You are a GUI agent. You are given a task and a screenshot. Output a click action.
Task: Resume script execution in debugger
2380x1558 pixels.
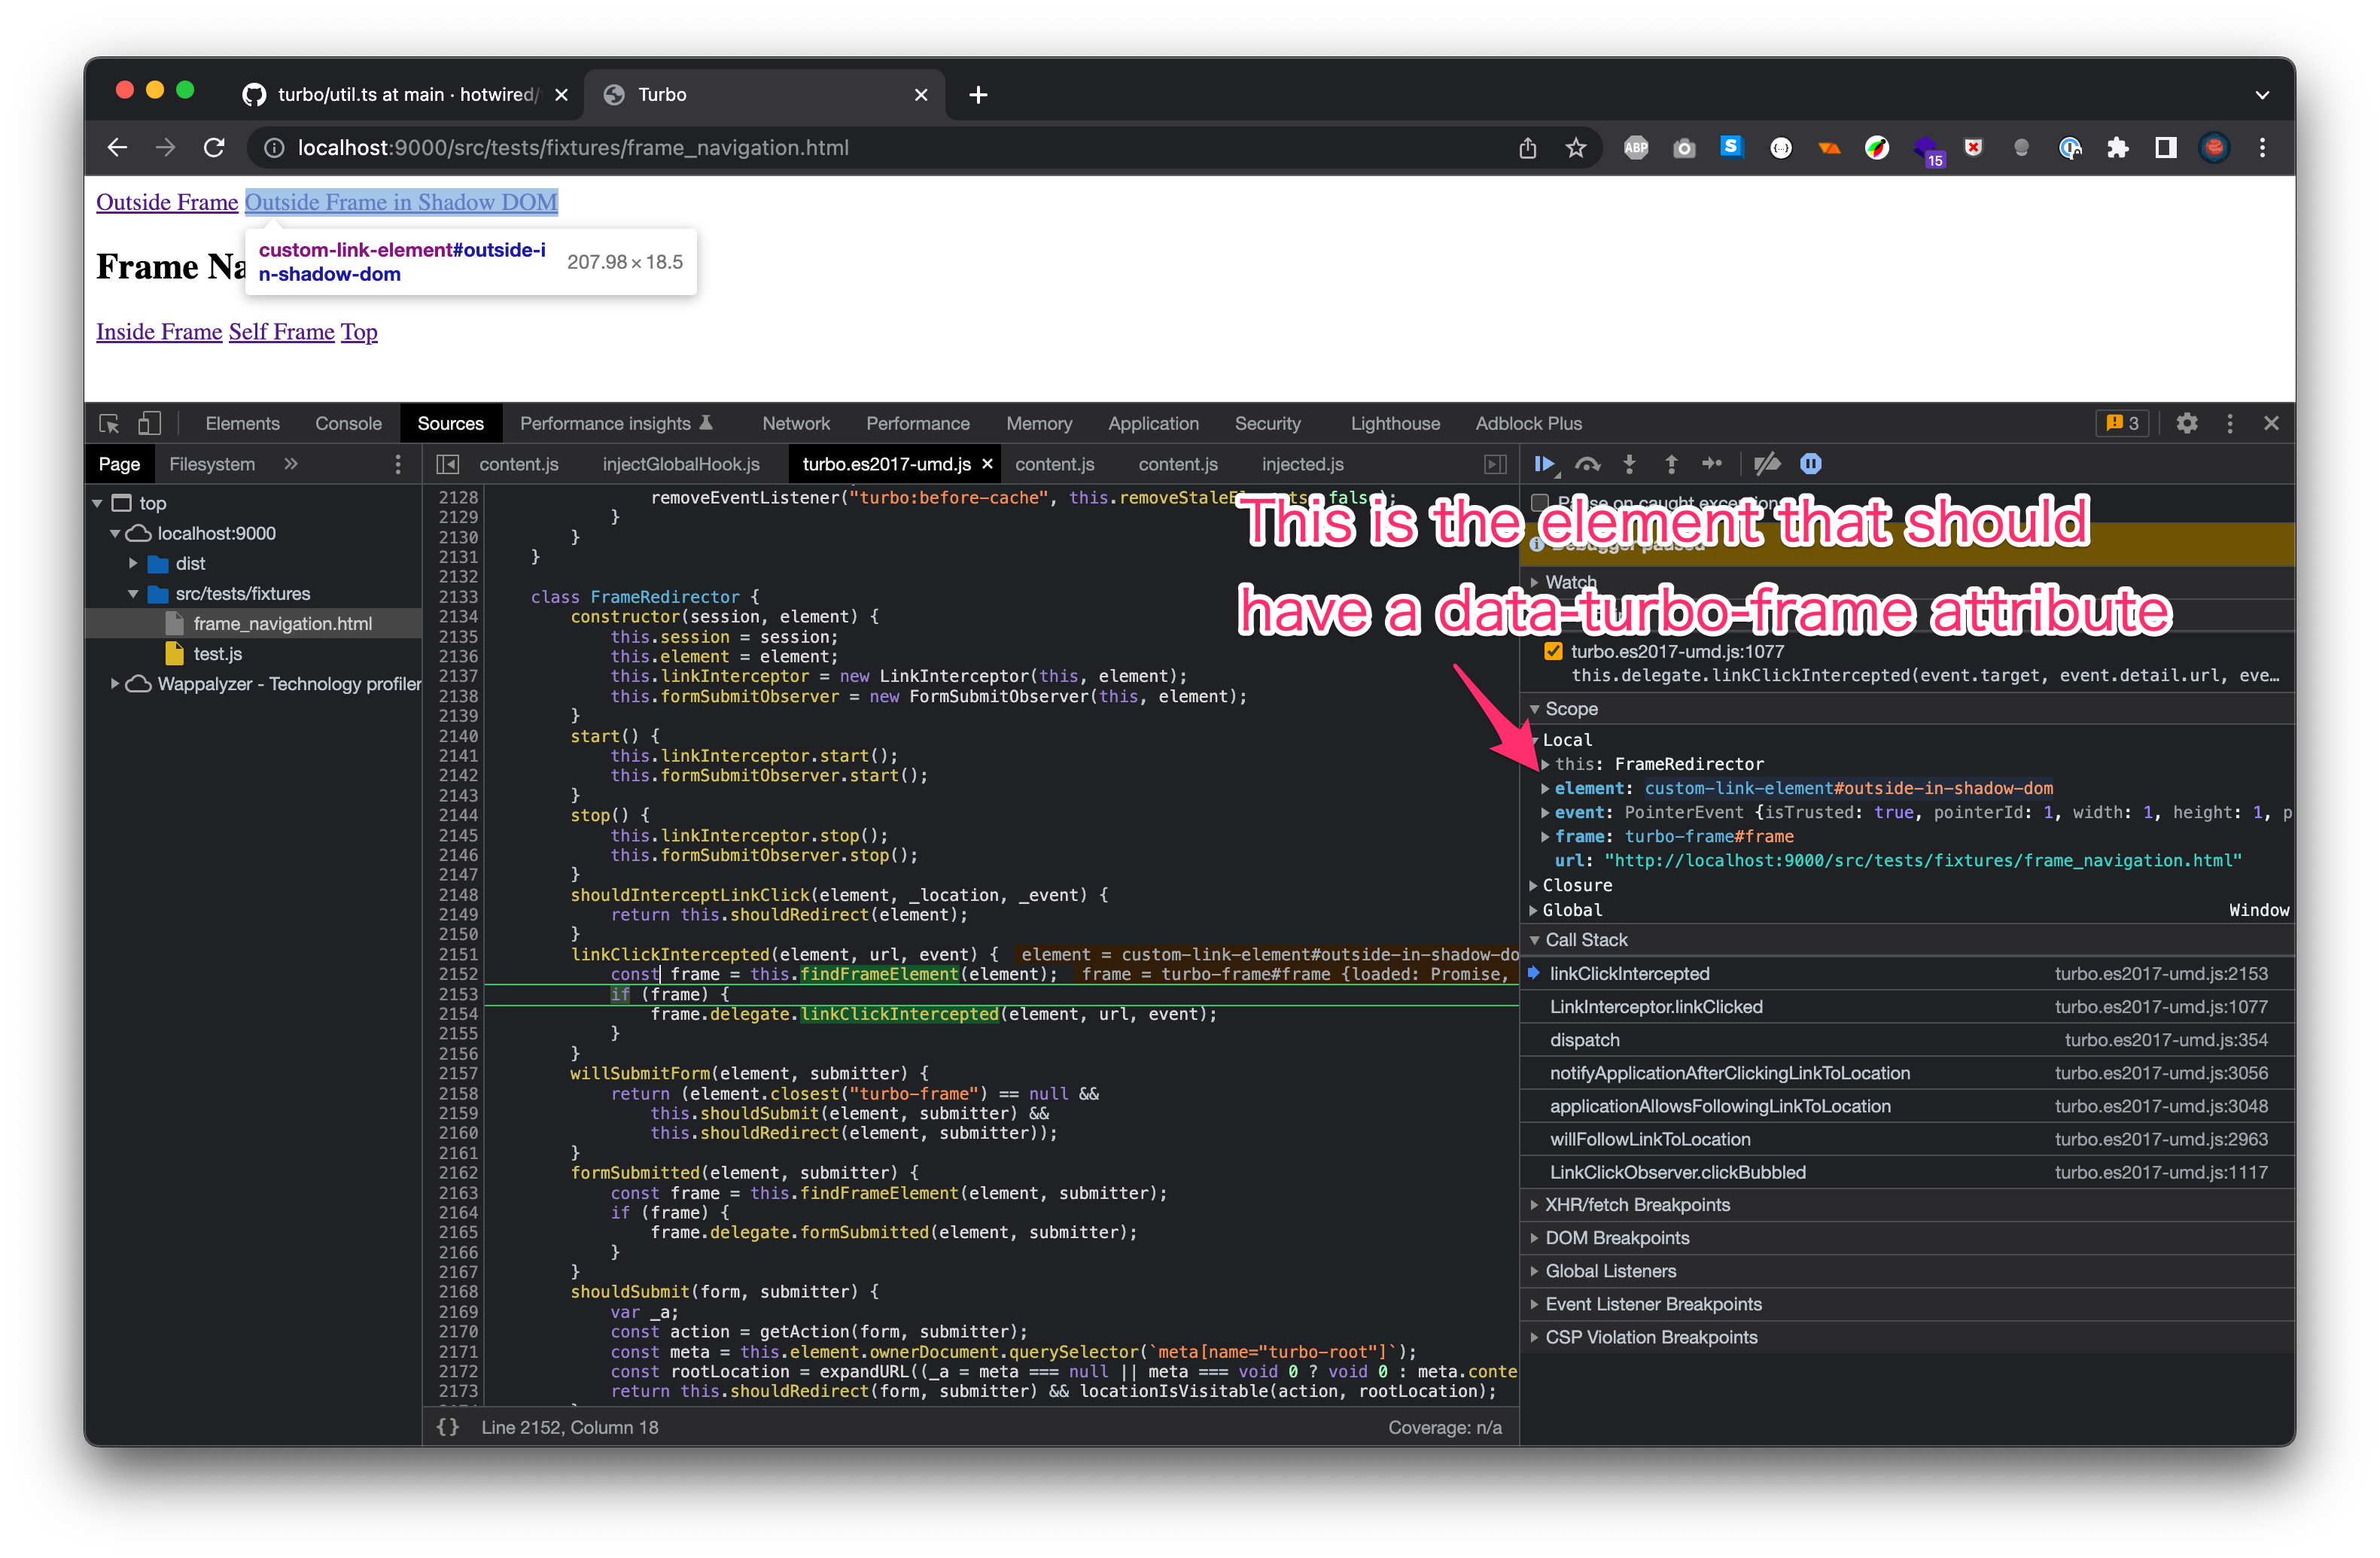coord(1544,464)
